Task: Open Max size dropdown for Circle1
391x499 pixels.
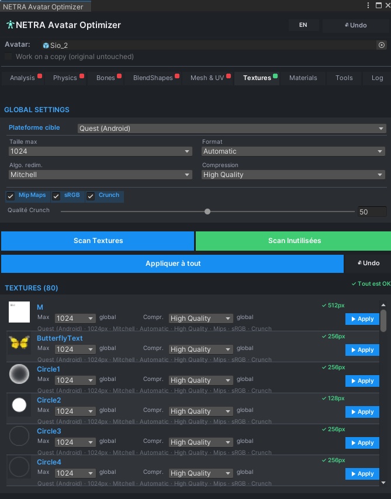Action: [x=75, y=380]
